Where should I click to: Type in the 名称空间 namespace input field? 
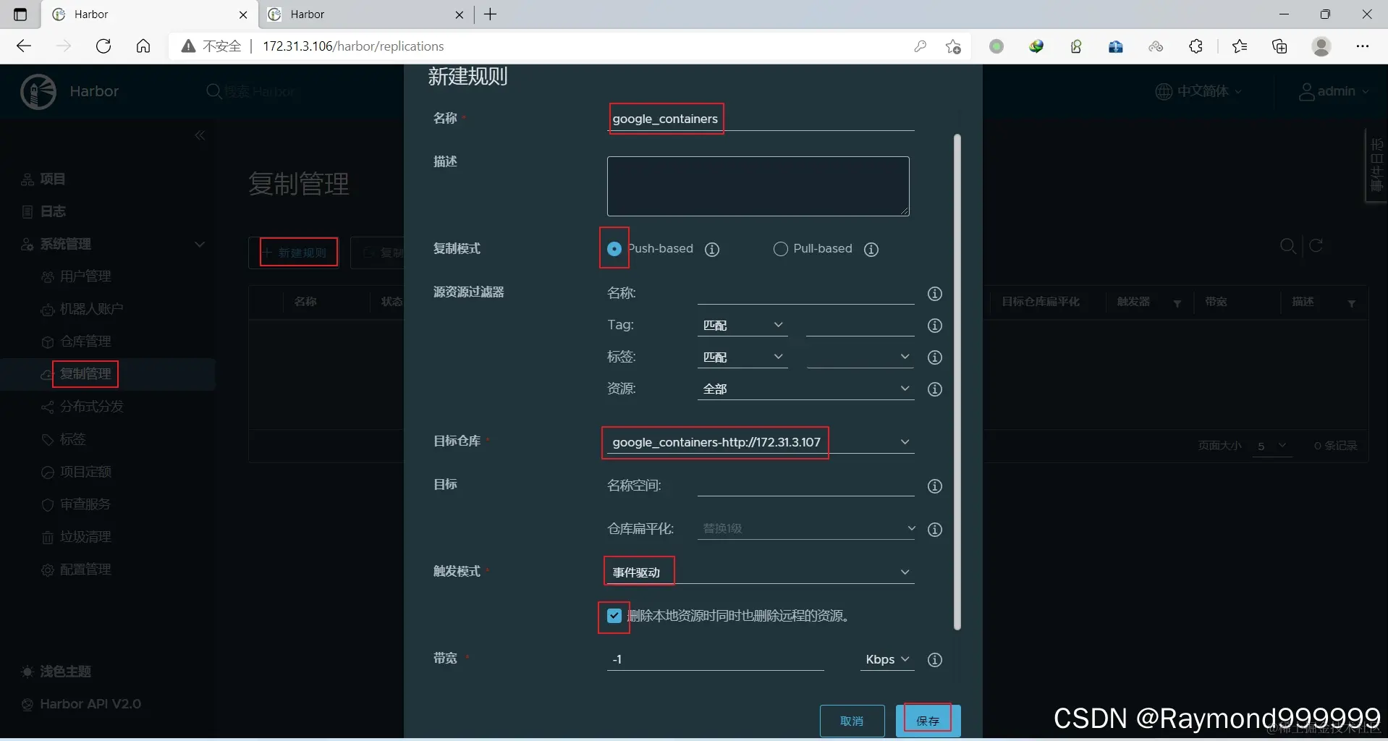803,486
